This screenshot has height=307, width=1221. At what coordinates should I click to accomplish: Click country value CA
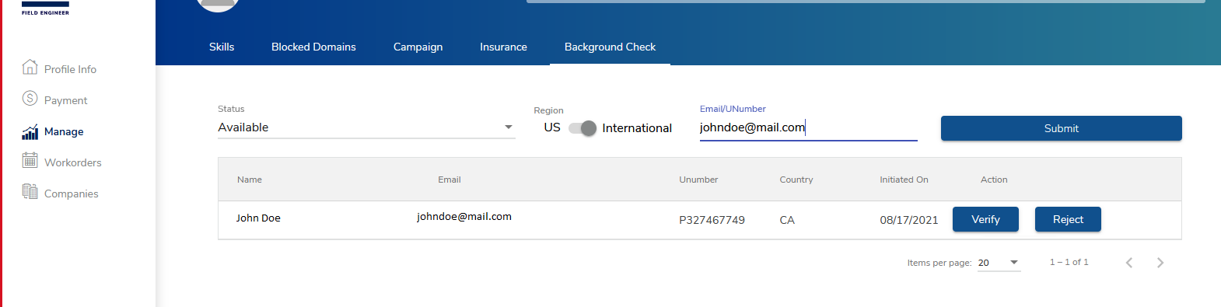click(787, 220)
